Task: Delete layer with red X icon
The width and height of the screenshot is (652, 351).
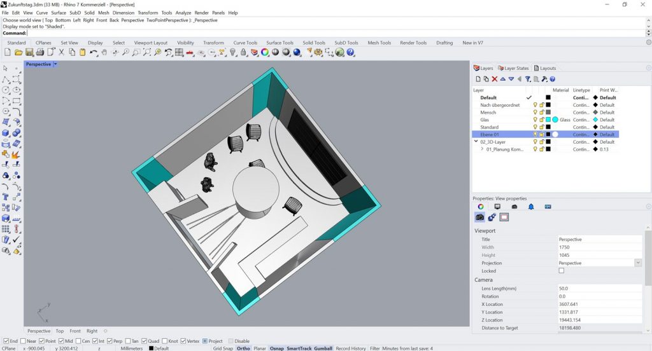Action: click(x=494, y=79)
